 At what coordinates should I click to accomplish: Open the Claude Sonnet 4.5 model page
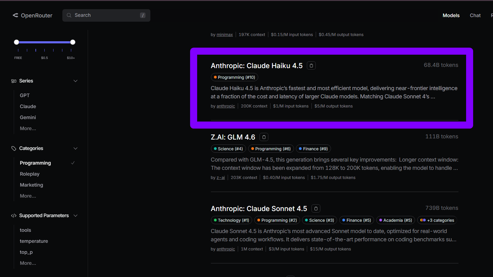[x=259, y=209]
